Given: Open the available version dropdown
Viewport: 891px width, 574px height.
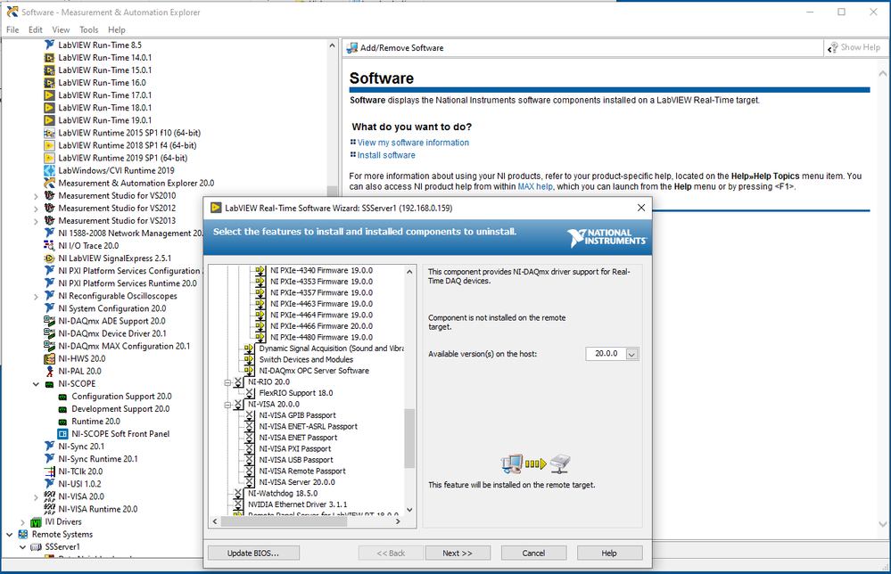Looking at the screenshot, I should pyautogui.click(x=632, y=354).
